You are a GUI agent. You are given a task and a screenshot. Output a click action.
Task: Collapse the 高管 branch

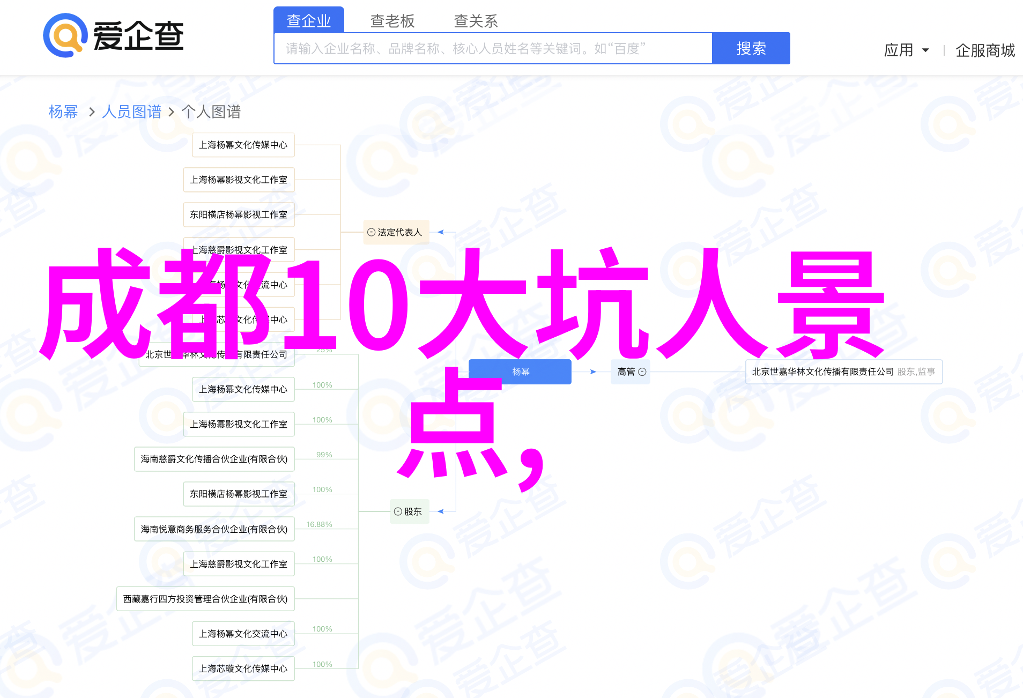[x=642, y=372]
